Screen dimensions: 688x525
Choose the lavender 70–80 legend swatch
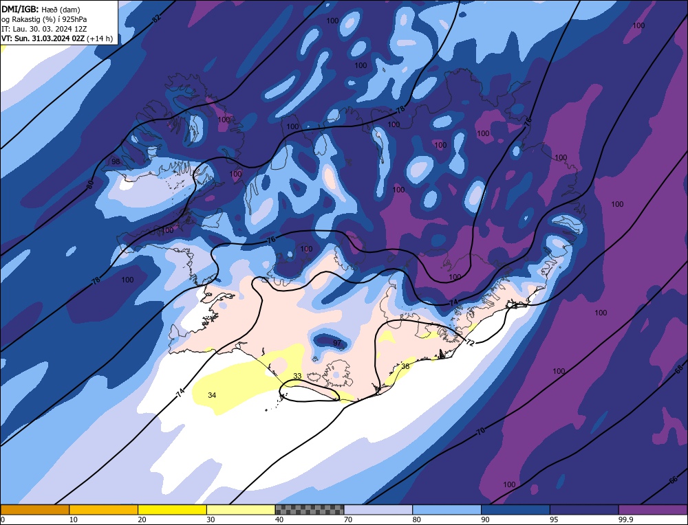tap(378, 509)
